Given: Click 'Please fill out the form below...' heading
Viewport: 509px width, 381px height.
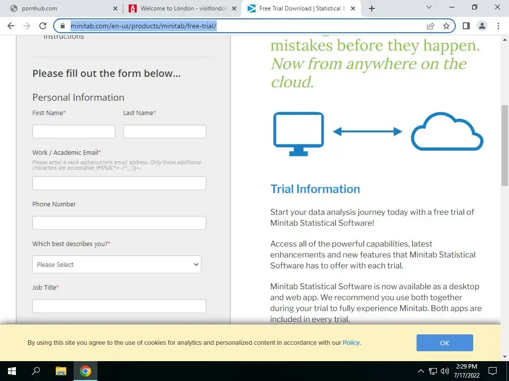Looking at the screenshot, I should click(x=106, y=73).
